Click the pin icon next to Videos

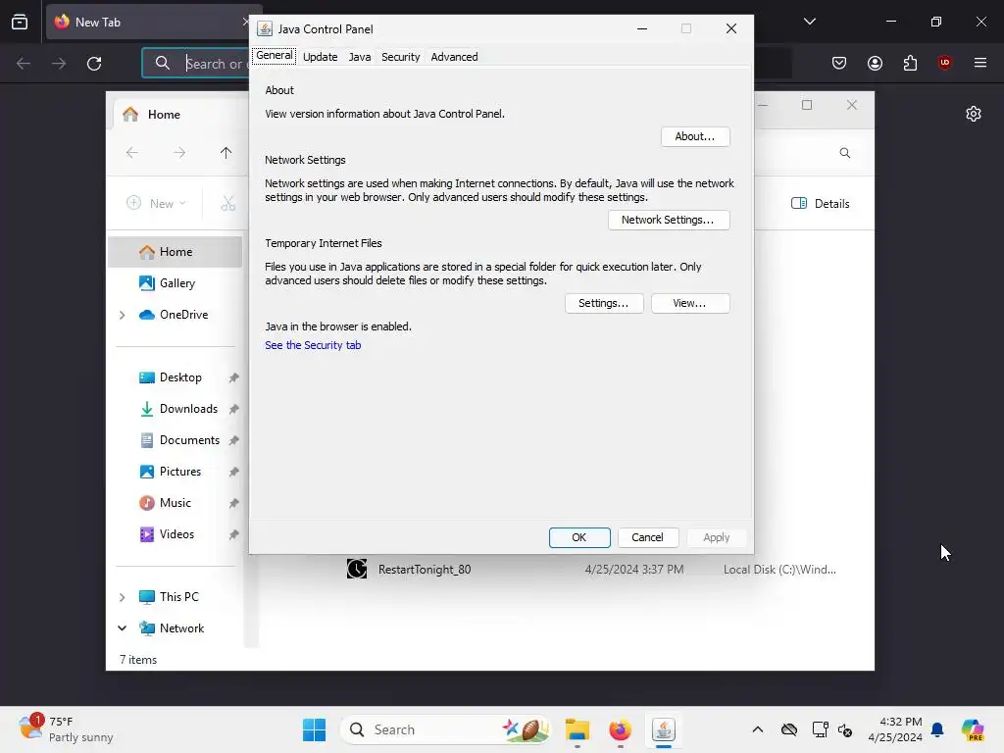point(233,534)
